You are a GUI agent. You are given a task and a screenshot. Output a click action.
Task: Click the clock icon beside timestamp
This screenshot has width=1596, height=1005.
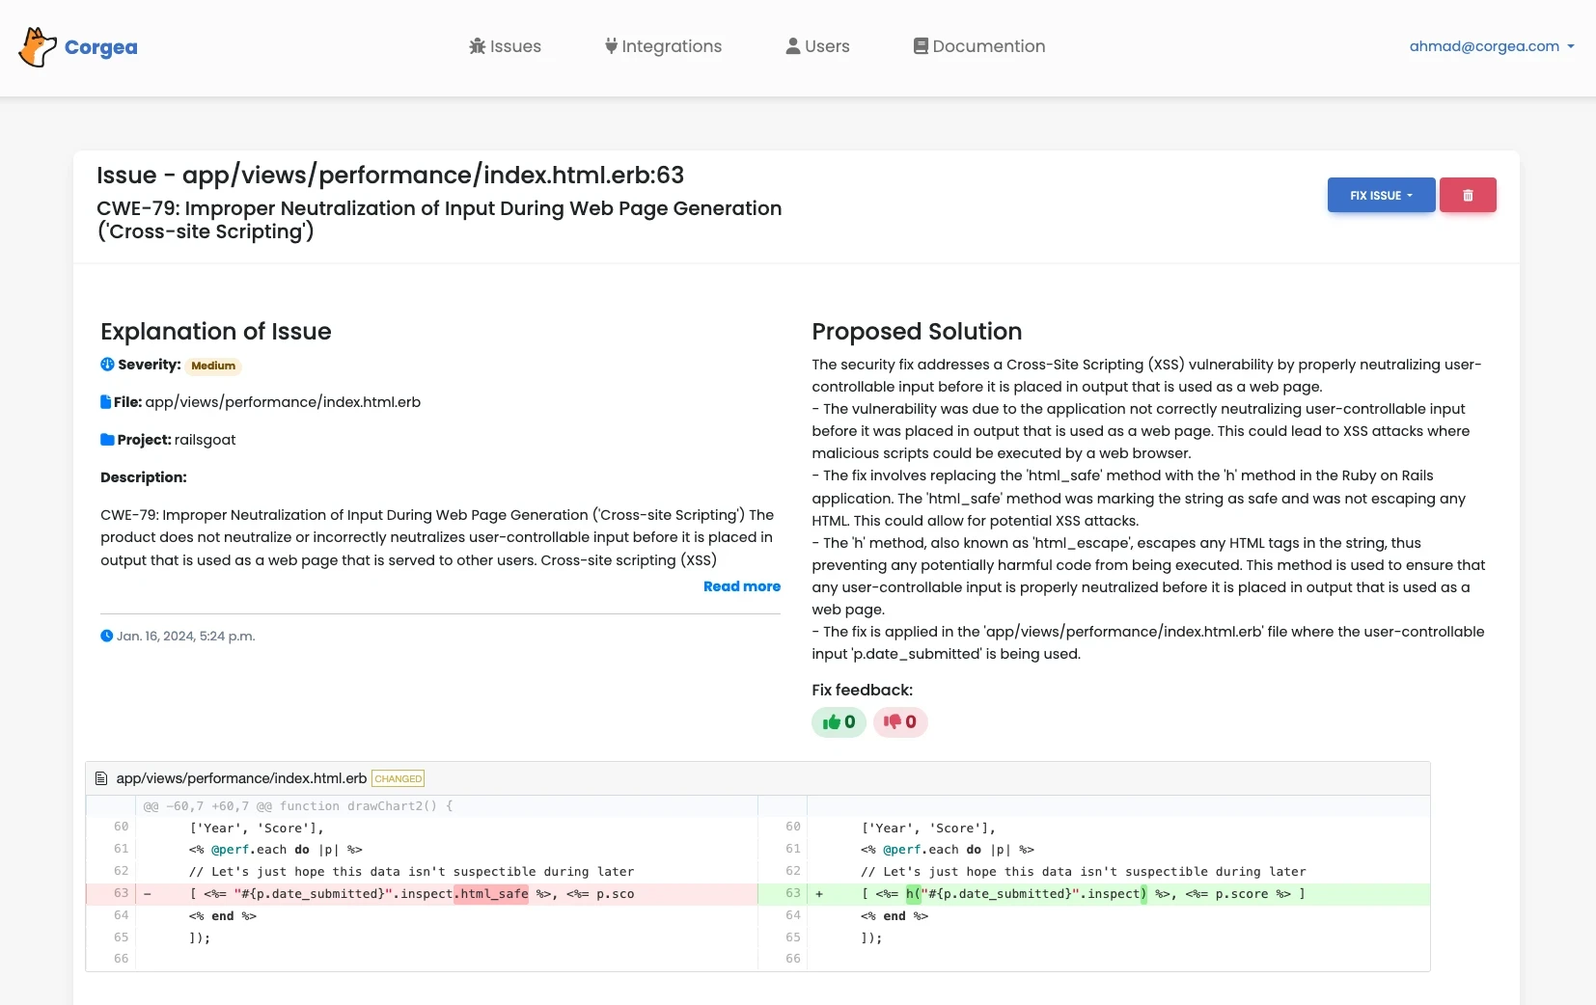coord(106,637)
